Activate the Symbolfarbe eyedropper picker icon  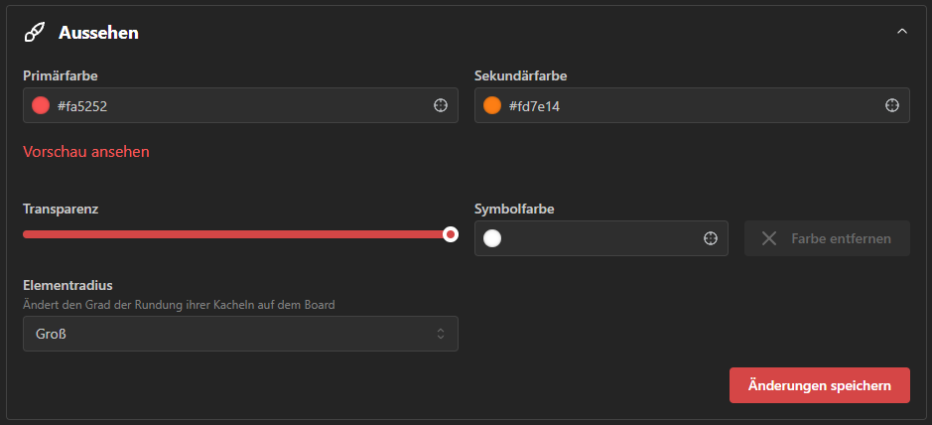click(711, 238)
